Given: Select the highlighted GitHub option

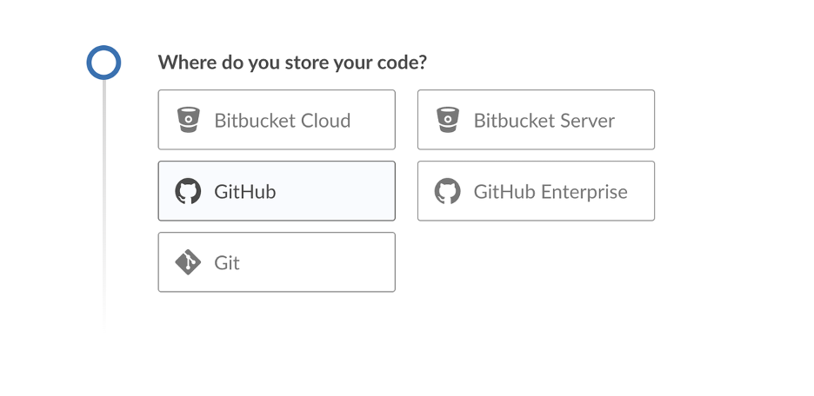Looking at the screenshot, I should [x=277, y=191].
